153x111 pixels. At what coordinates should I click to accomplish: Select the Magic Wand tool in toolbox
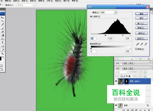(2, 21)
